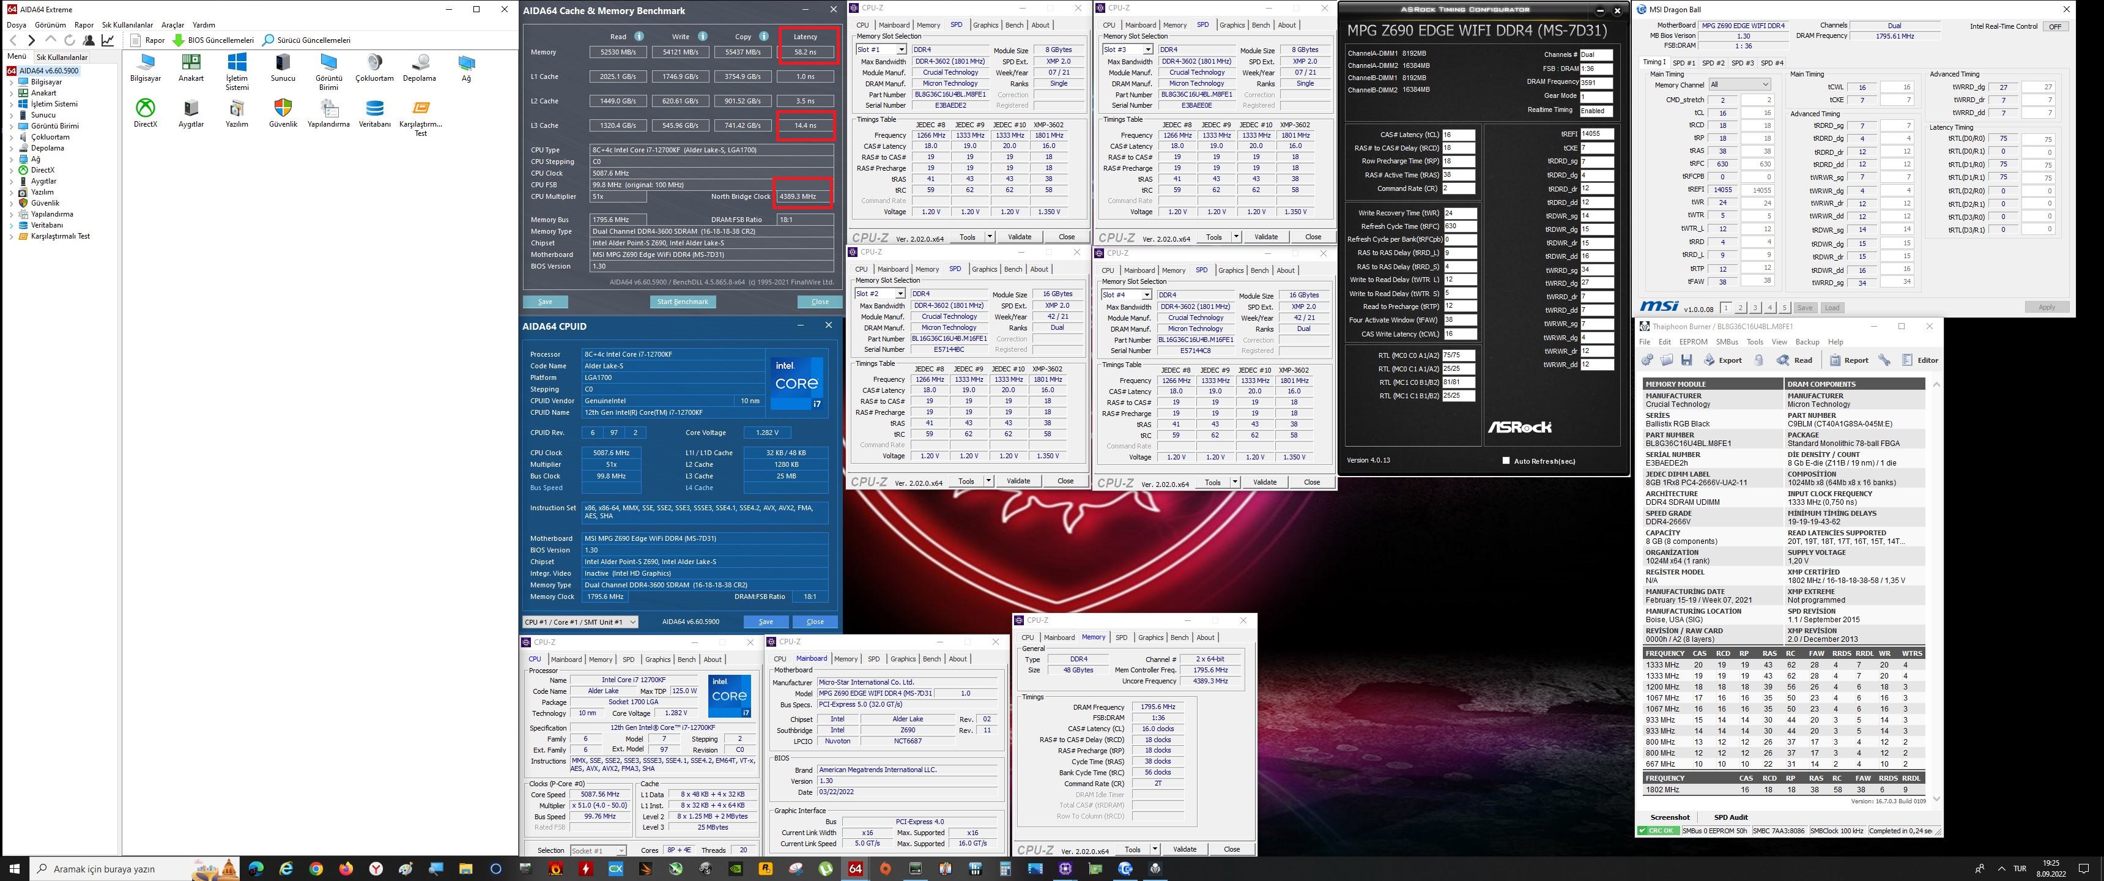
Task: Open Sürücü Güncellemeleri in AIDA64 toolbar
Action: (306, 40)
